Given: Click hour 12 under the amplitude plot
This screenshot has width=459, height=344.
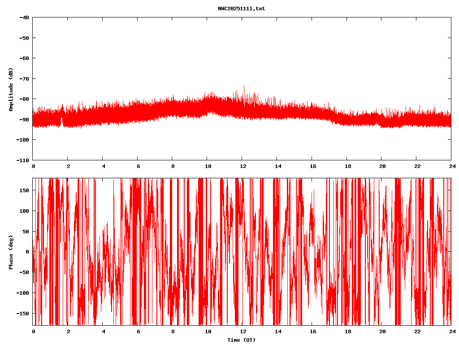Looking at the screenshot, I should click(x=242, y=166).
